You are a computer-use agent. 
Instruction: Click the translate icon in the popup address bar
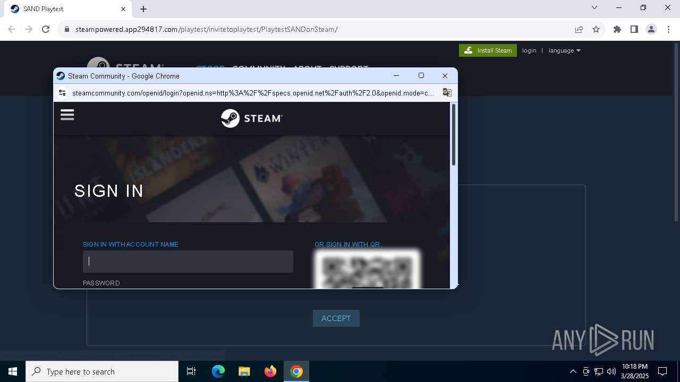point(447,93)
